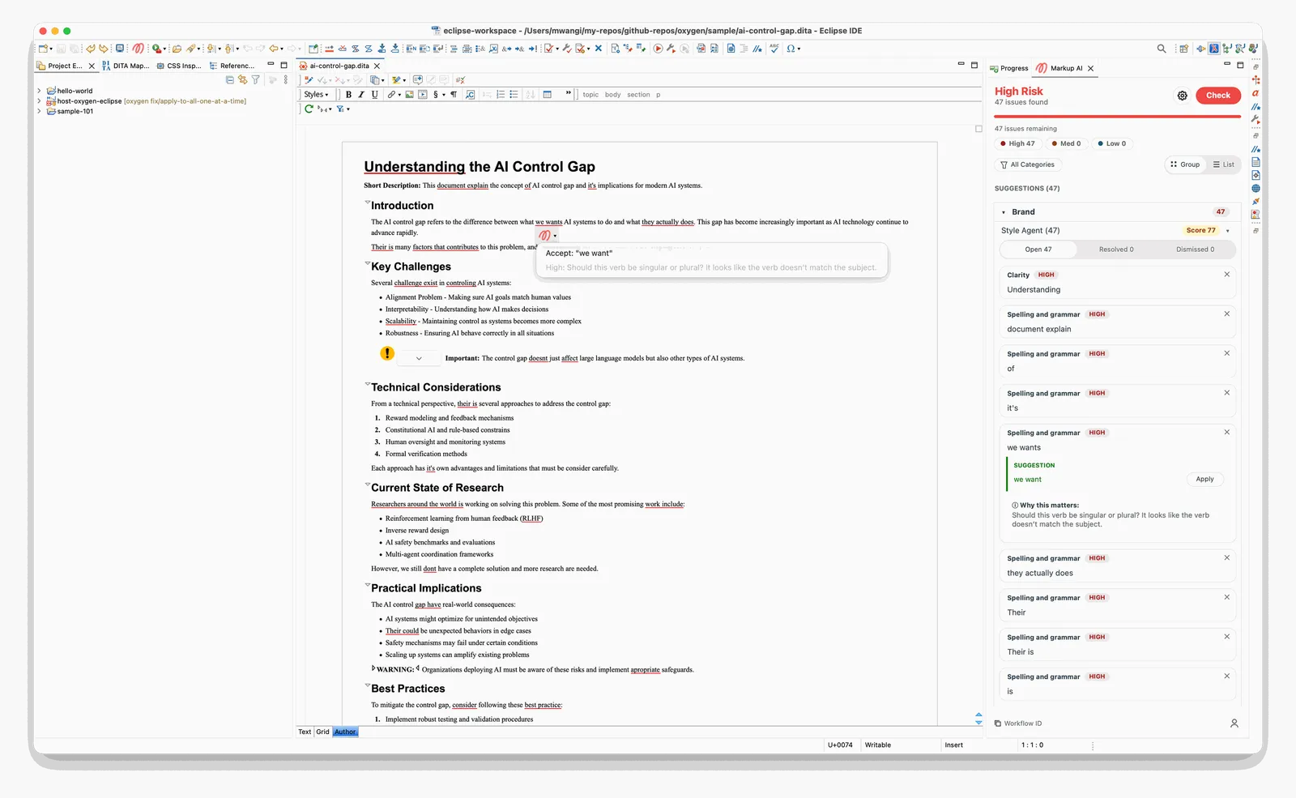
Task: Click the insert image icon
Action: (x=410, y=95)
